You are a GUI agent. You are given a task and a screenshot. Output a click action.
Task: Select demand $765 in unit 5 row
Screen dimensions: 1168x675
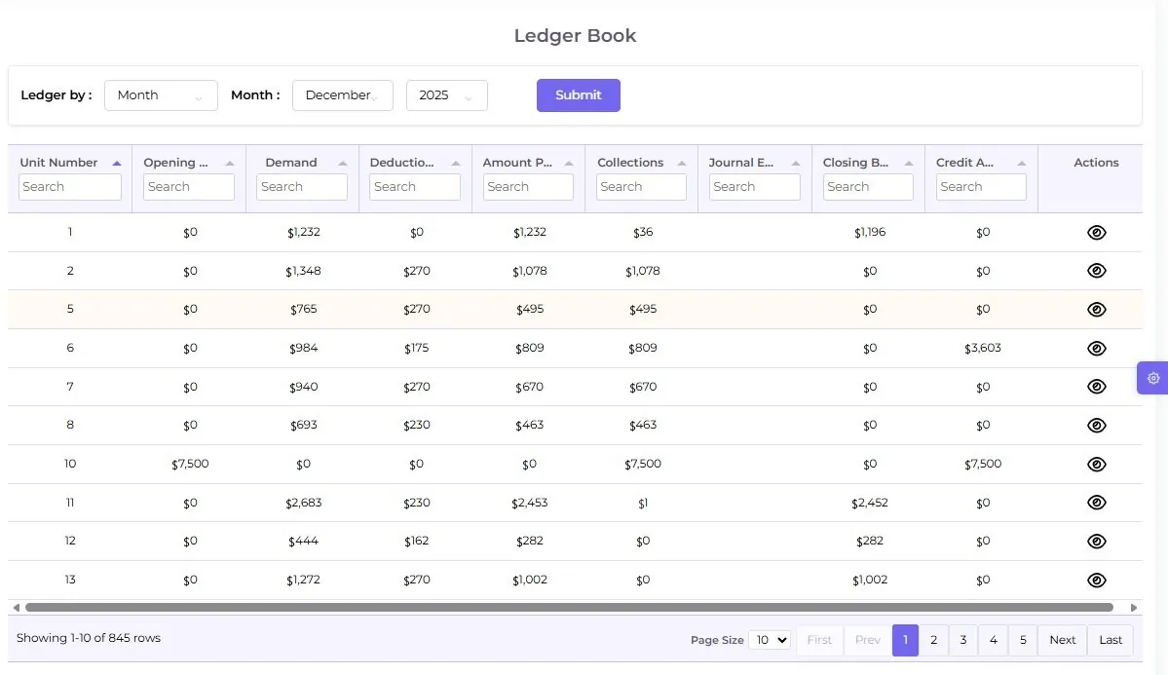click(303, 309)
